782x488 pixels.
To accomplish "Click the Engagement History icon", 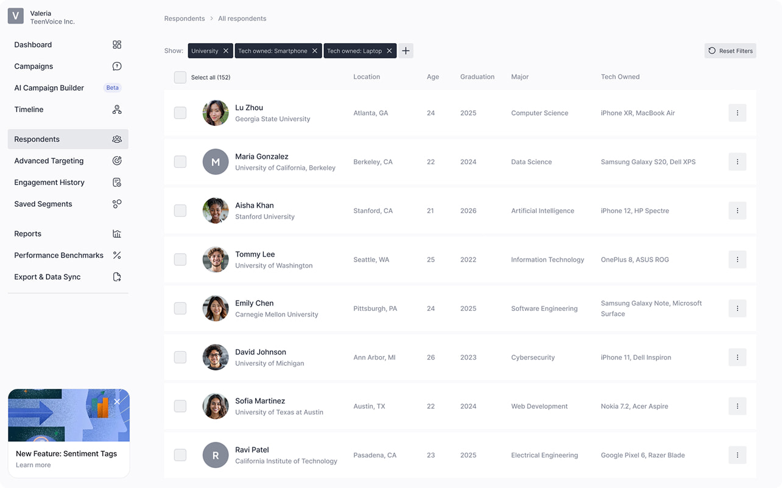I will click(117, 183).
